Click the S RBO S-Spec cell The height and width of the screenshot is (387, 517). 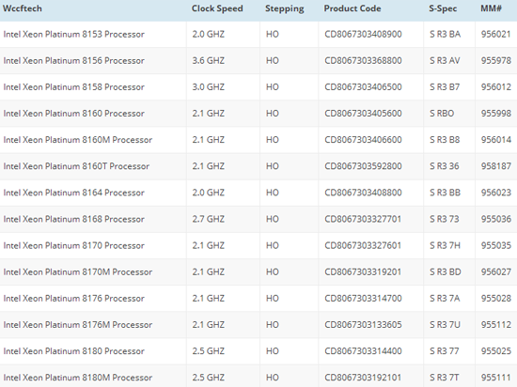click(x=442, y=114)
